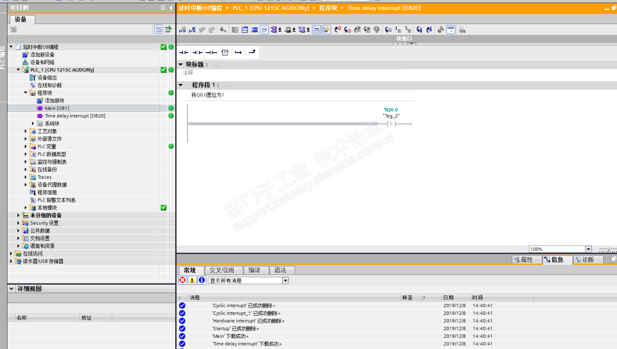This screenshot has height=349, width=617.
Task: Open the 添加新设备 add device item
Action: tap(39, 54)
